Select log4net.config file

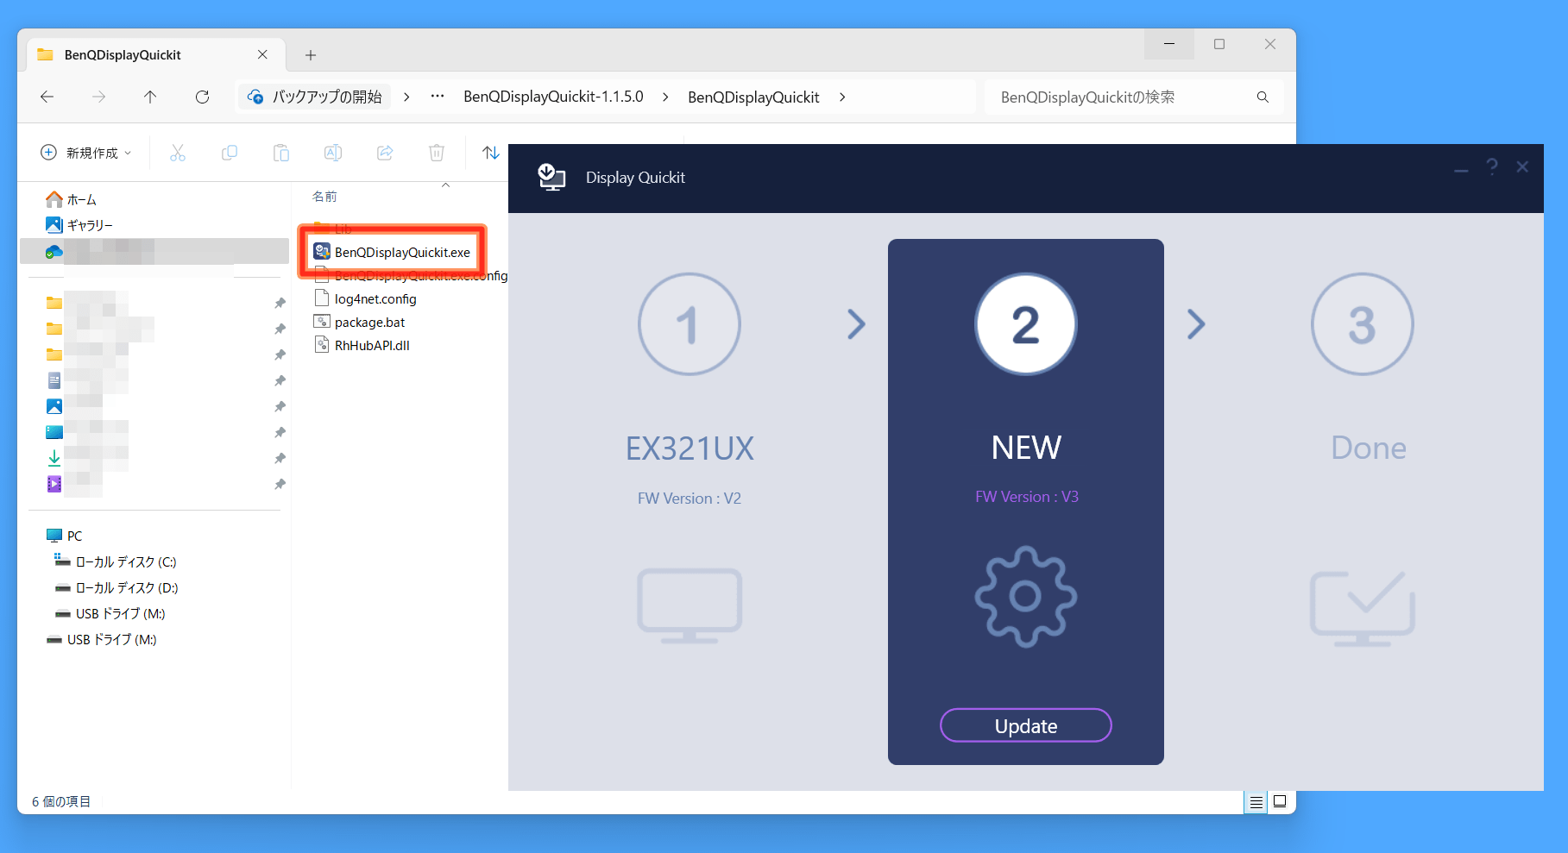(x=366, y=298)
